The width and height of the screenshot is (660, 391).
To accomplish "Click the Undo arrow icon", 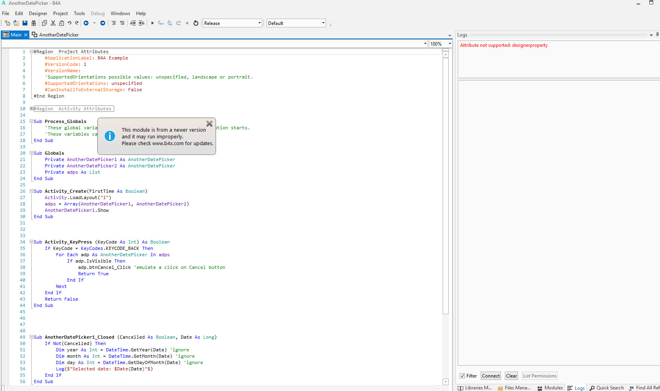I will pyautogui.click(x=69, y=23).
